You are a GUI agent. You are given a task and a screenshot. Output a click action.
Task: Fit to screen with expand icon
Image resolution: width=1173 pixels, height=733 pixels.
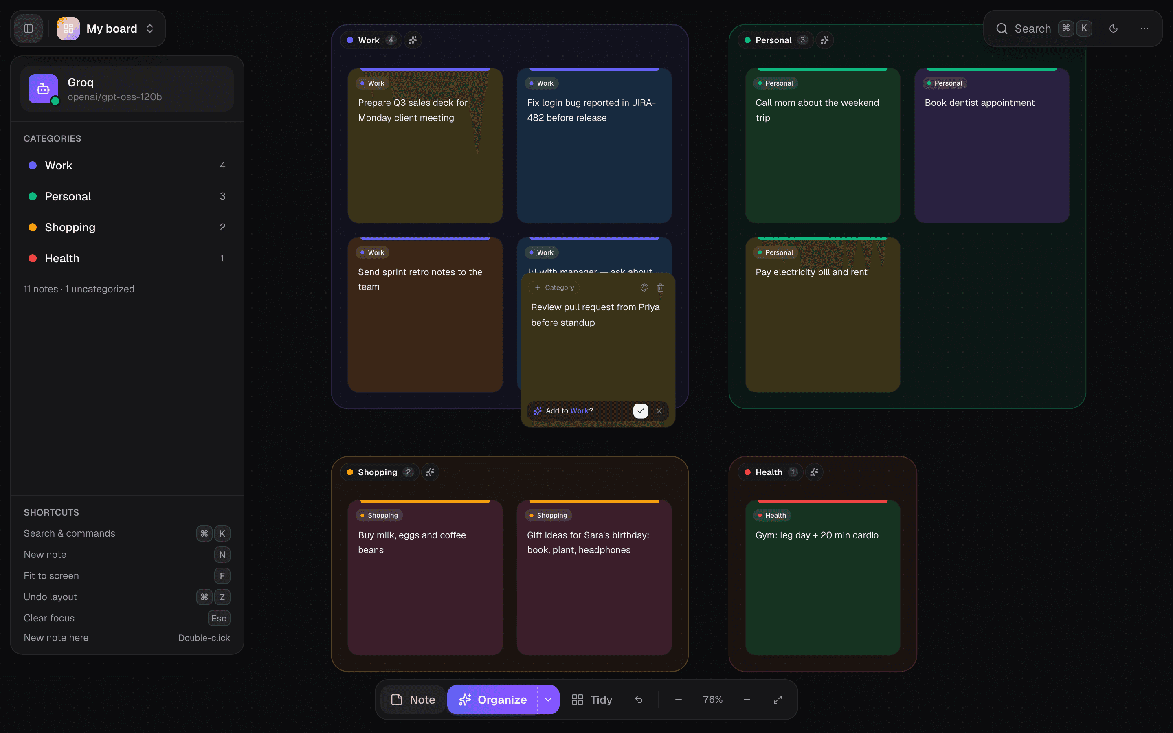(778, 700)
